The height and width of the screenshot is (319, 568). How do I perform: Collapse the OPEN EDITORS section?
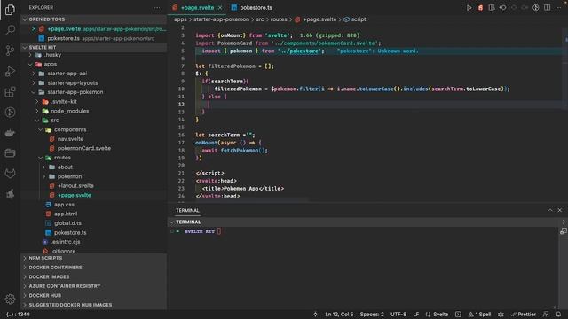(93, 19)
